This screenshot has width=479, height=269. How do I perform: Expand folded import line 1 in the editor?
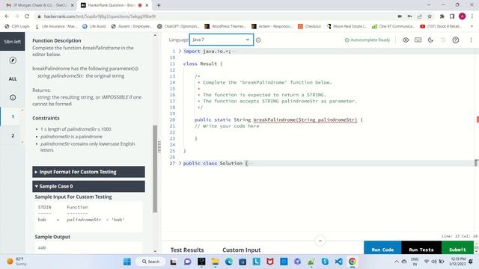point(180,52)
